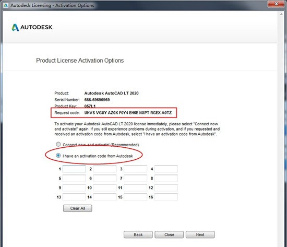Viewport: 287px width, 247px height.
Task: Click activation code field 12
Action: 166,187
